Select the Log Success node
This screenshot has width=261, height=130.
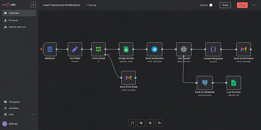(x=234, y=83)
